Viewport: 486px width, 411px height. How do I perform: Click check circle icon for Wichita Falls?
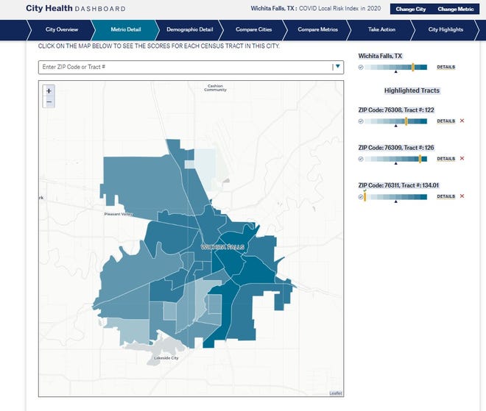click(x=361, y=67)
